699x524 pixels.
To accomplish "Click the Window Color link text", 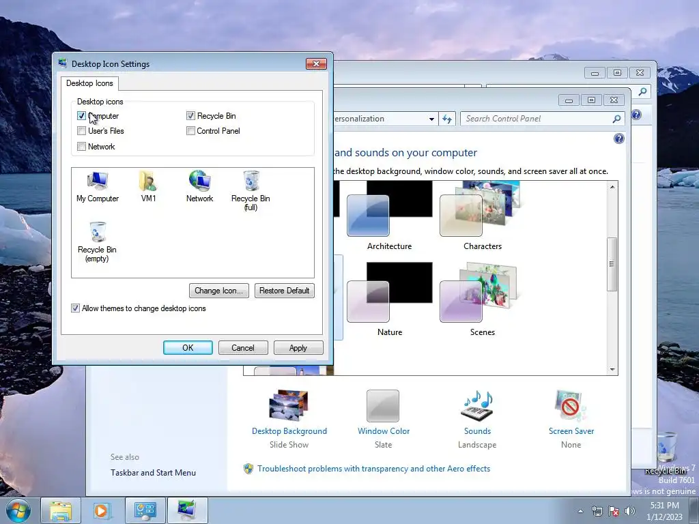I will click(x=384, y=431).
